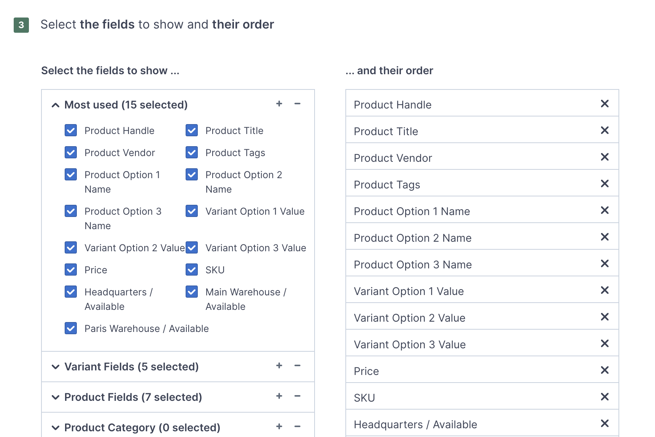Click plus icon on Product Category section

279,427
